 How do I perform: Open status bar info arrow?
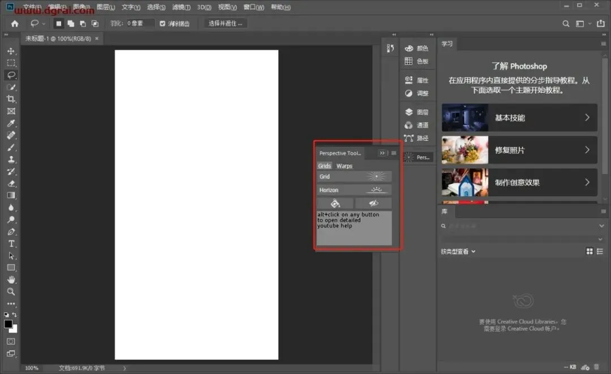[124, 368]
